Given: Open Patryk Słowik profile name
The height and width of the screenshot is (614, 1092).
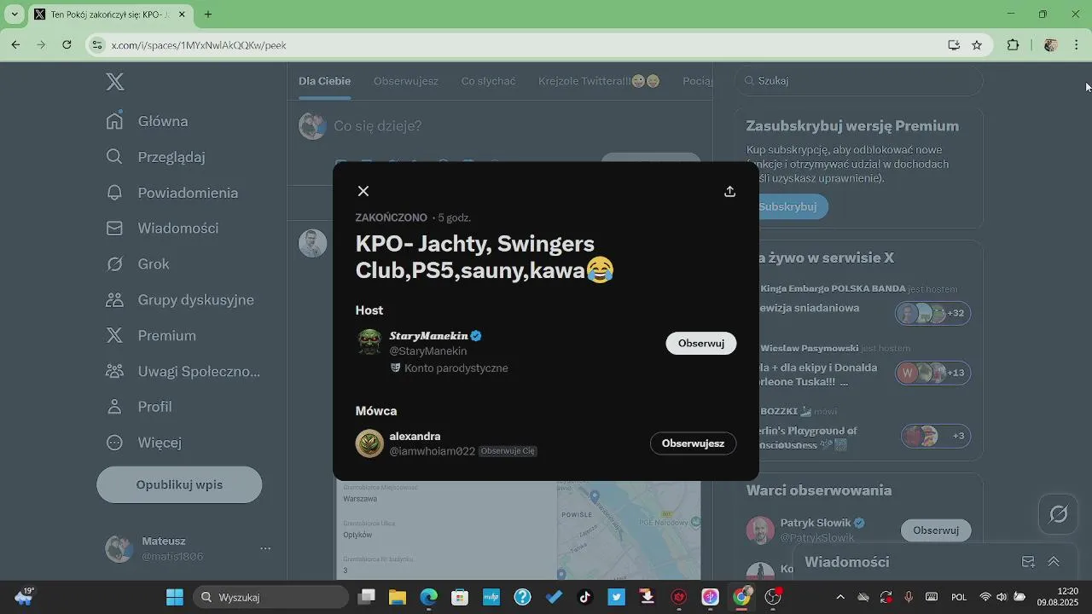Looking at the screenshot, I should [816, 523].
